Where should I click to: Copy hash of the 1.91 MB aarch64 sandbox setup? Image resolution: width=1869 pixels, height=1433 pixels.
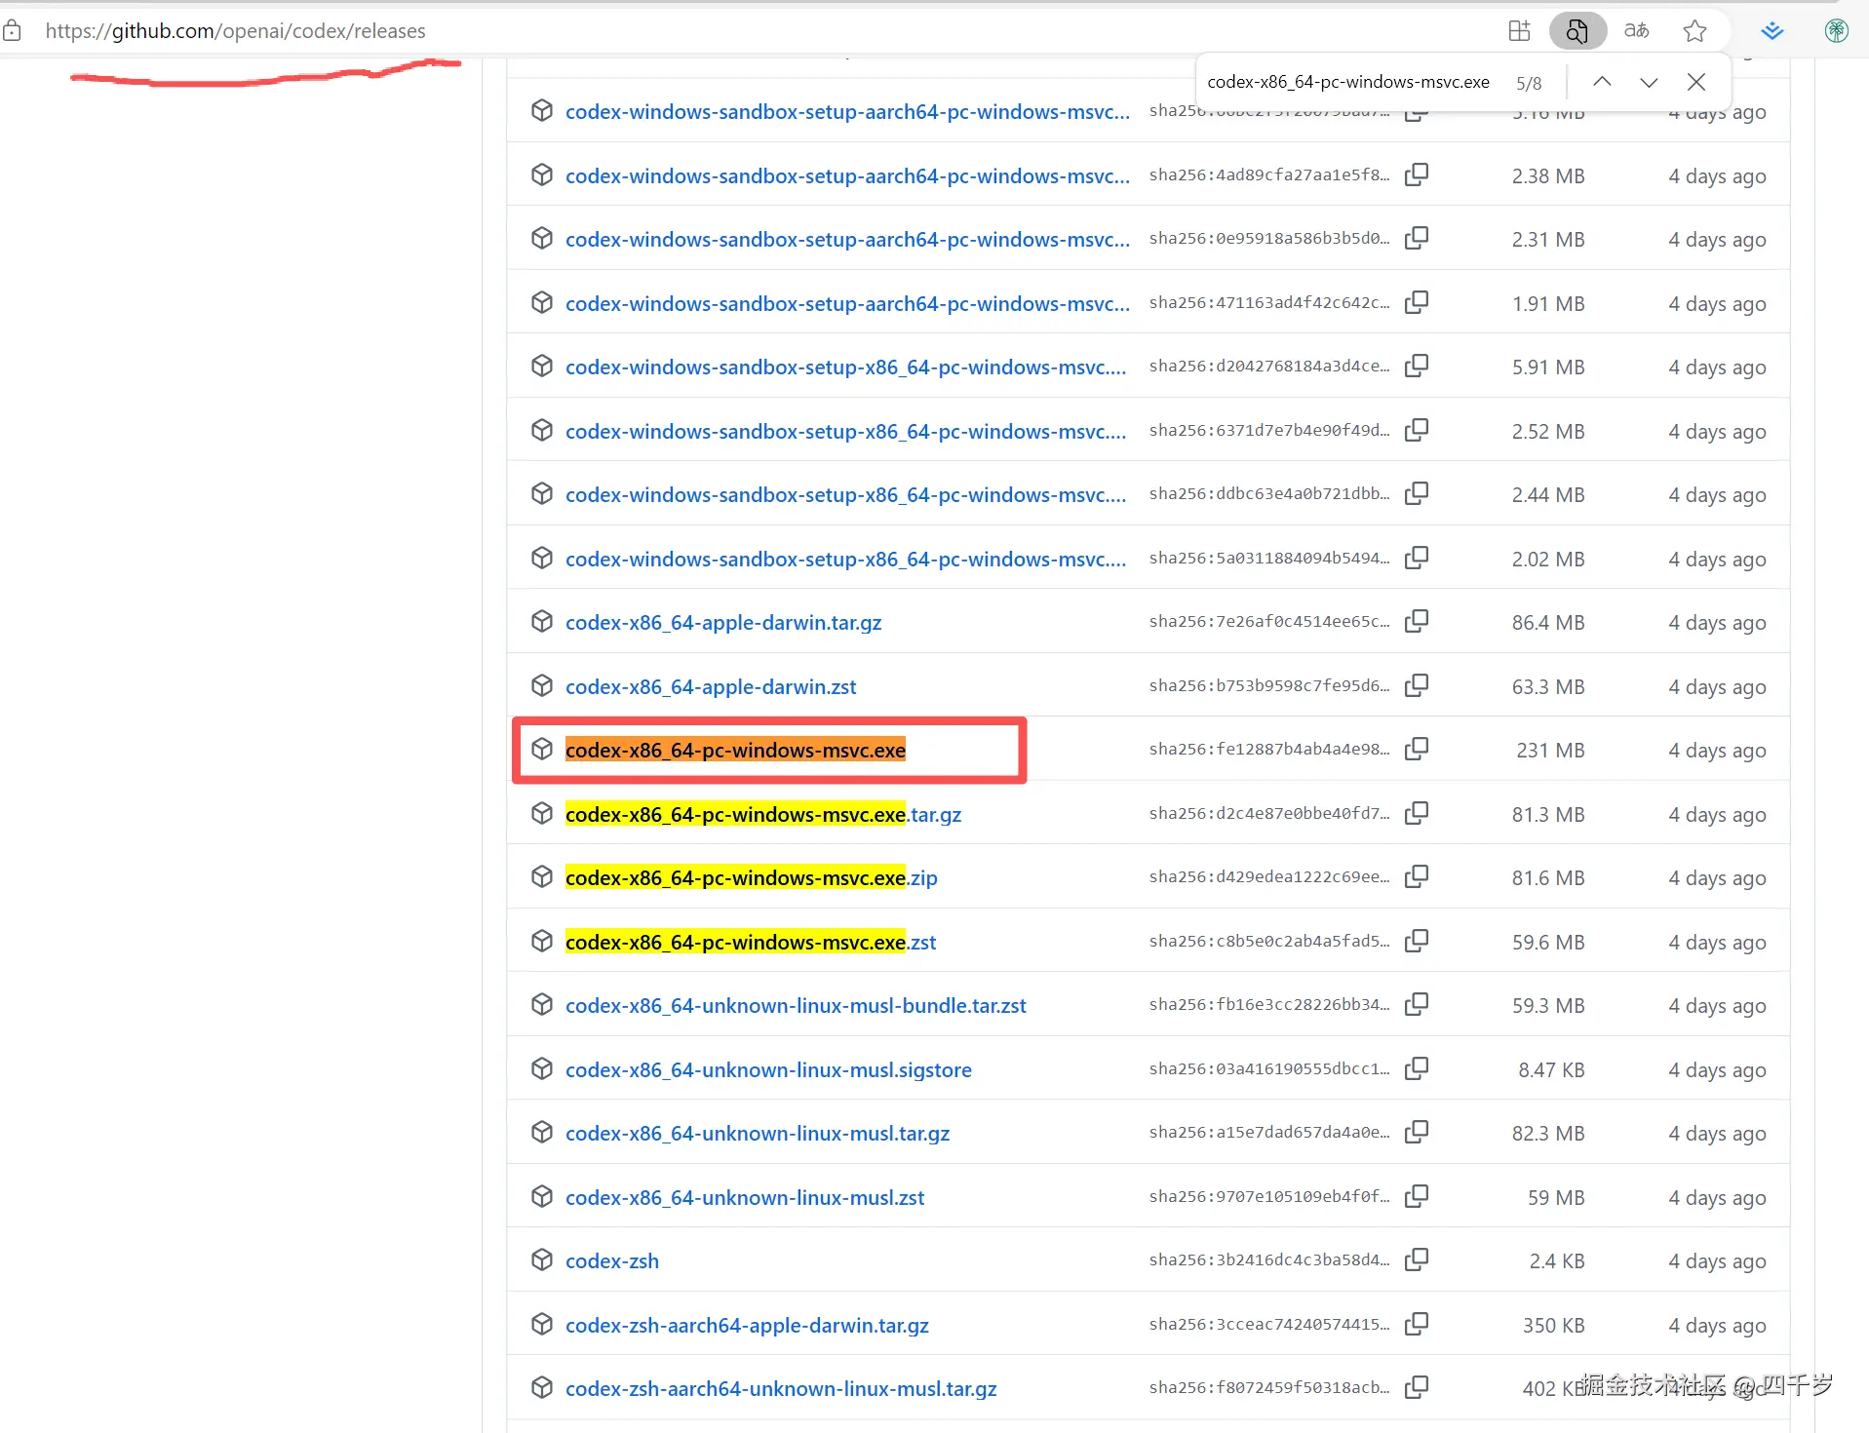click(1417, 302)
